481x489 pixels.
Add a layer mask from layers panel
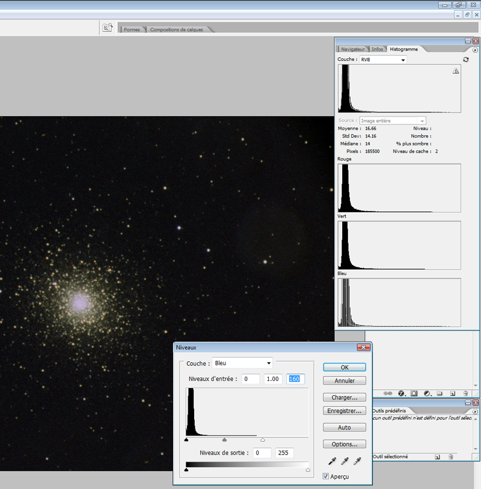click(414, 393)
